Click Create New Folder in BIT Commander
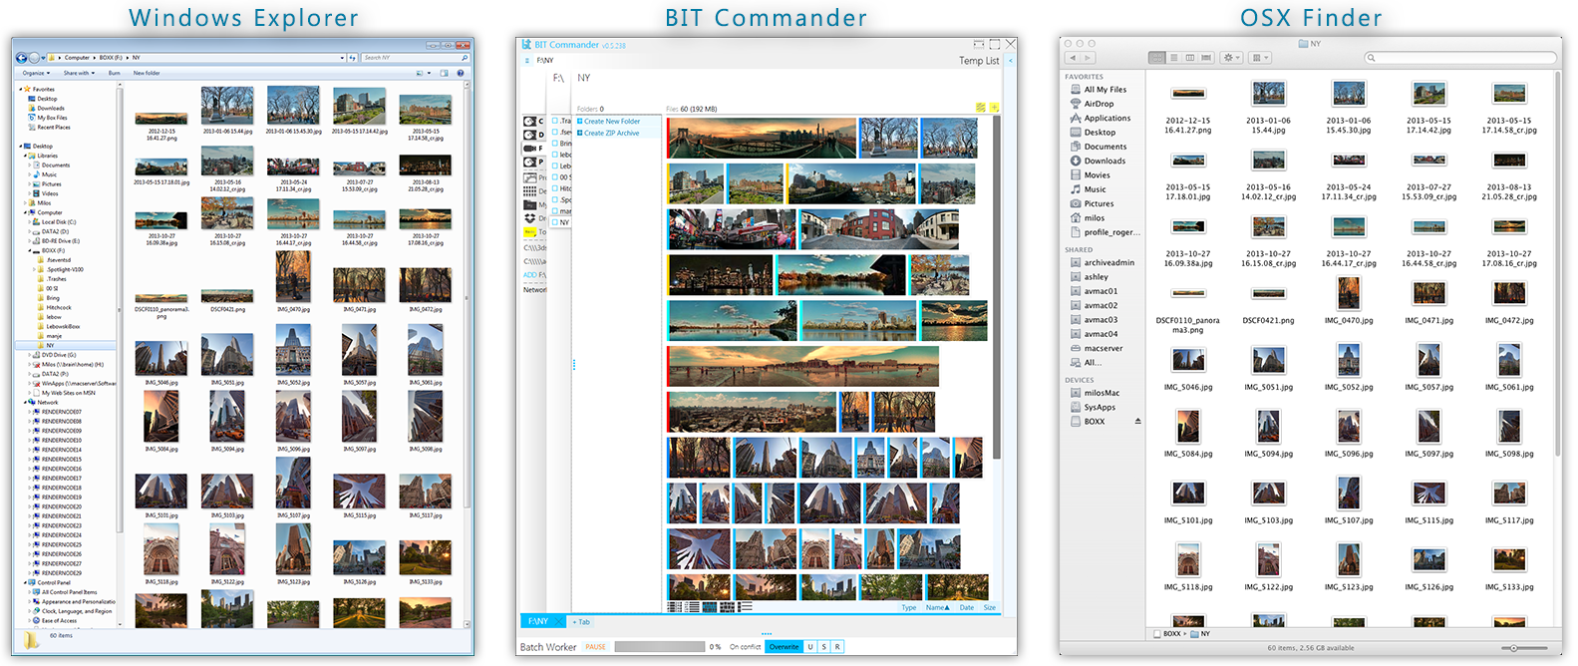Screen dimensions: 1578x666 [x=612, y=122]
